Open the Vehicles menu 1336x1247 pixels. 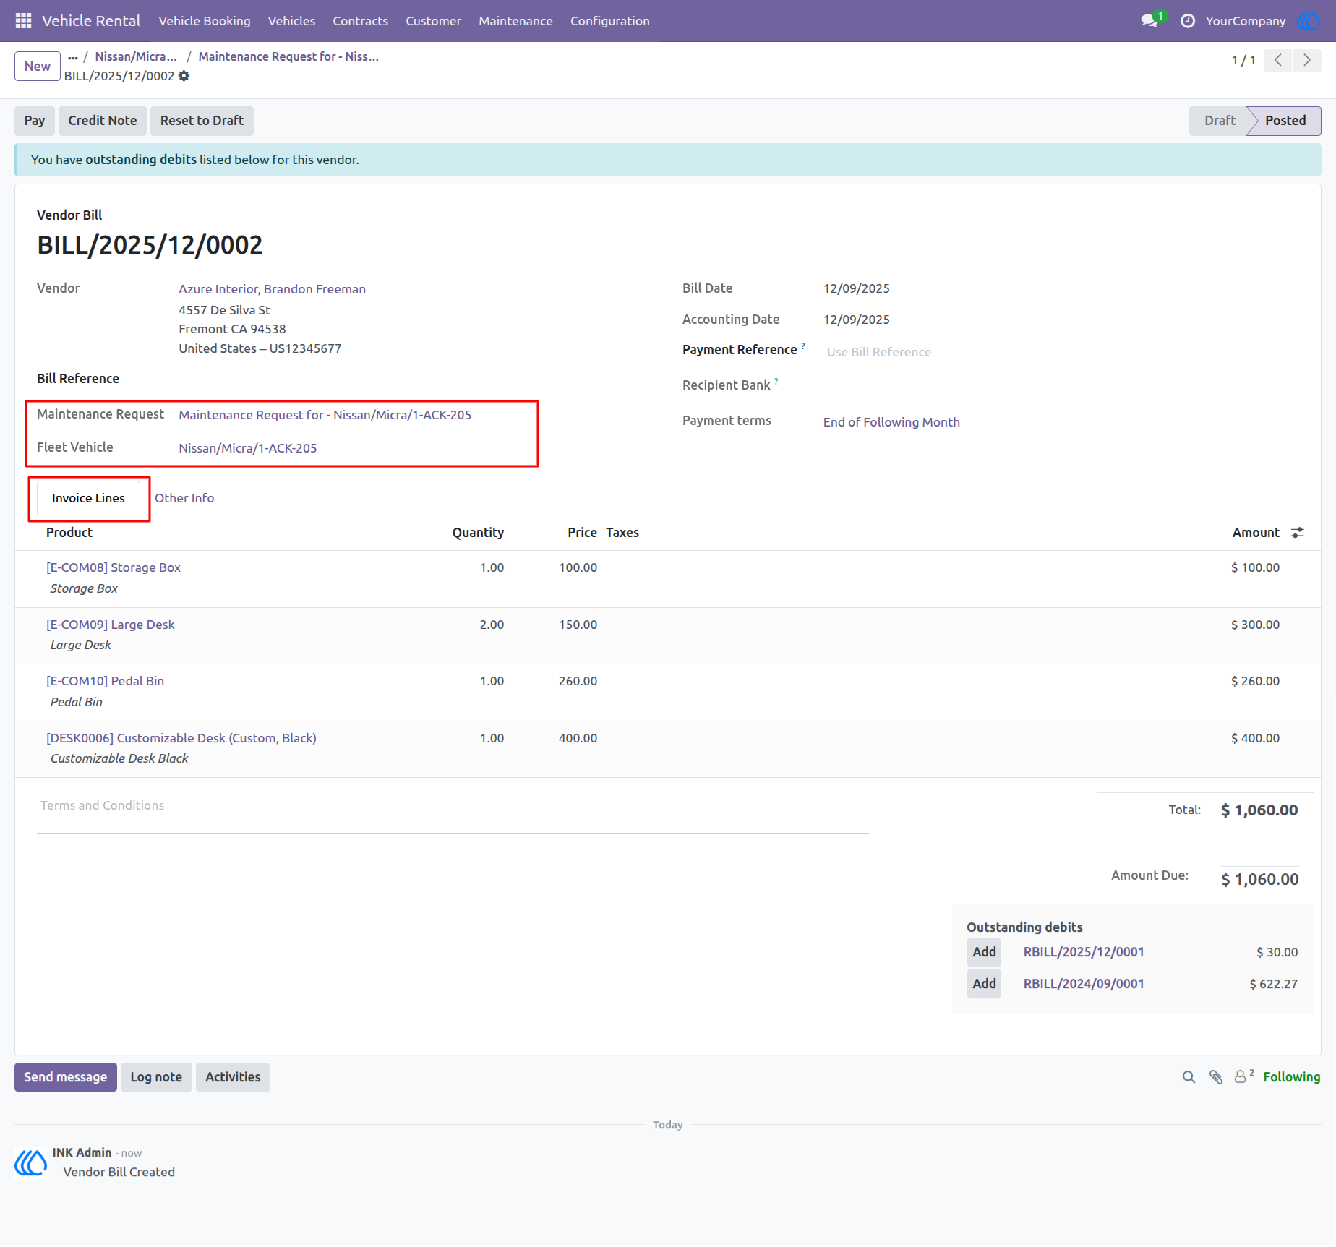[291, 21]
